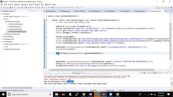Click the Eclipse icon in taskbar
Viewport: 173px width, 97px height.
[x=104, y=94]
